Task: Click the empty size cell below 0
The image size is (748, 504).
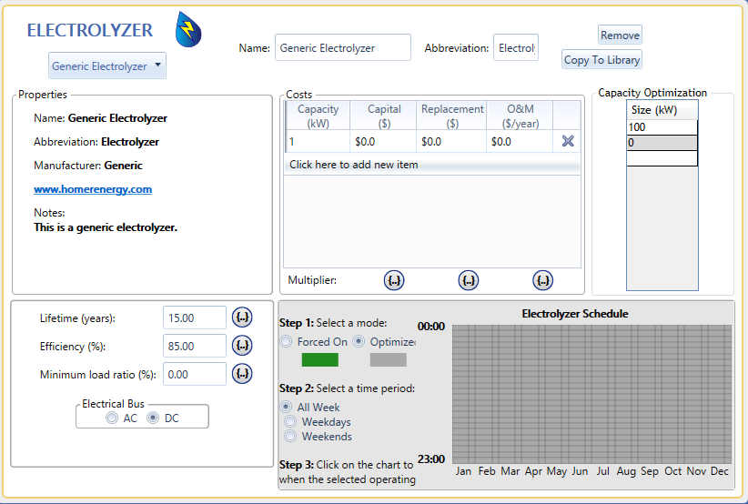Action: (662, 158)
